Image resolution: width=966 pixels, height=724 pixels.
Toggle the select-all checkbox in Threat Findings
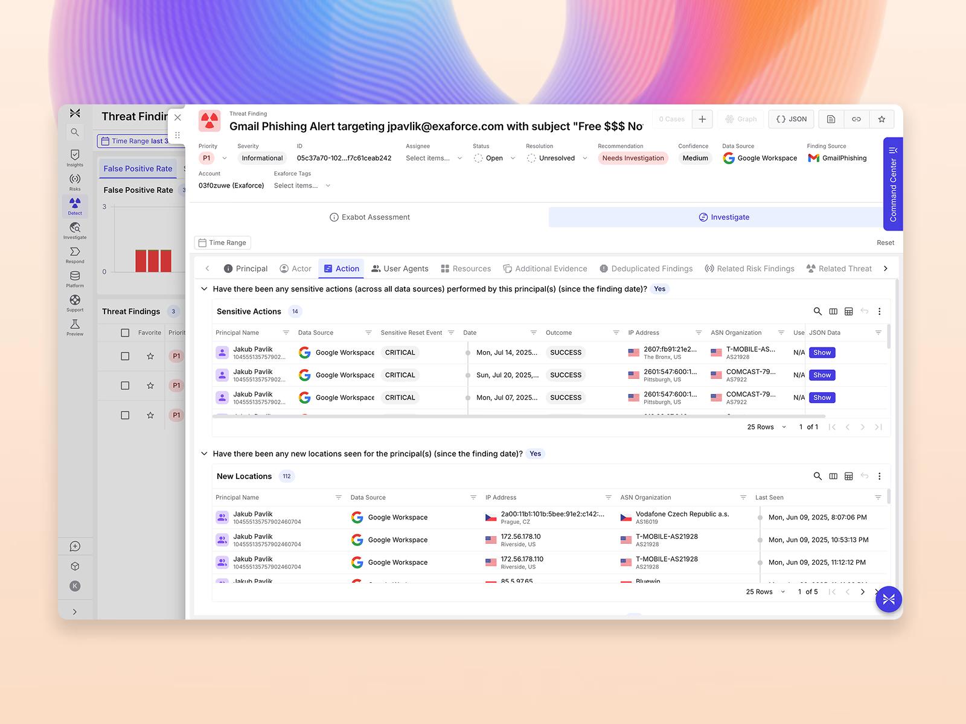(125, 332)
